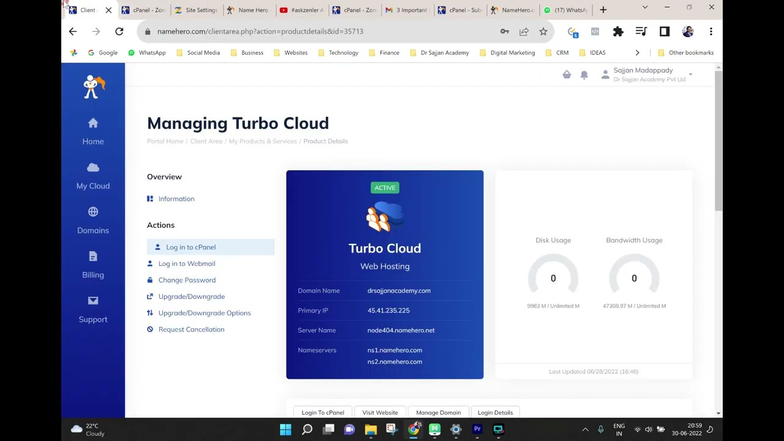Screen dimensions: 784x441
Task: Open the Home sidebar item
Action: click(93, 132)
